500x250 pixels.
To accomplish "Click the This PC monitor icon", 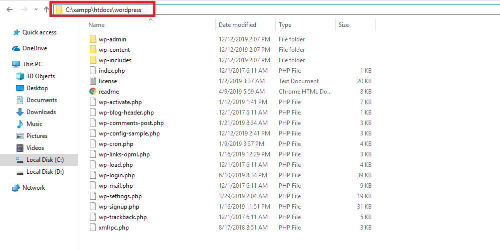I will point(16,64).
